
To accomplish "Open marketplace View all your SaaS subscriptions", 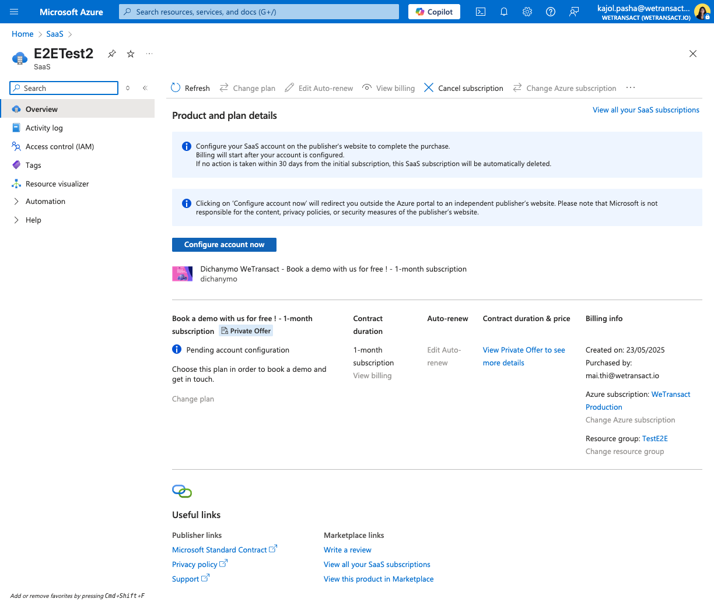I will [377, 564].
